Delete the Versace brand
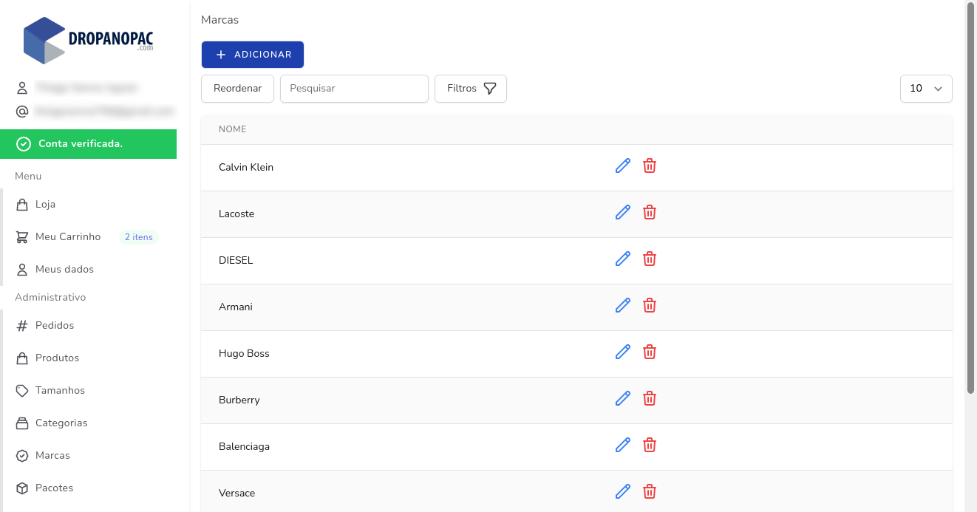The width and height of the screenshot is (977, 512). pos(650,491)
